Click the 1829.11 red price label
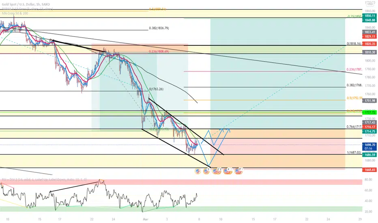The image size is (378, 223). (369, 36)
